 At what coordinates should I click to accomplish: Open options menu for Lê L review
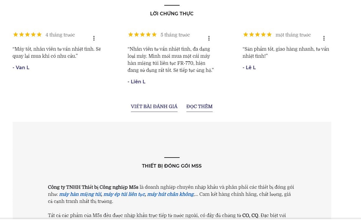324,38
